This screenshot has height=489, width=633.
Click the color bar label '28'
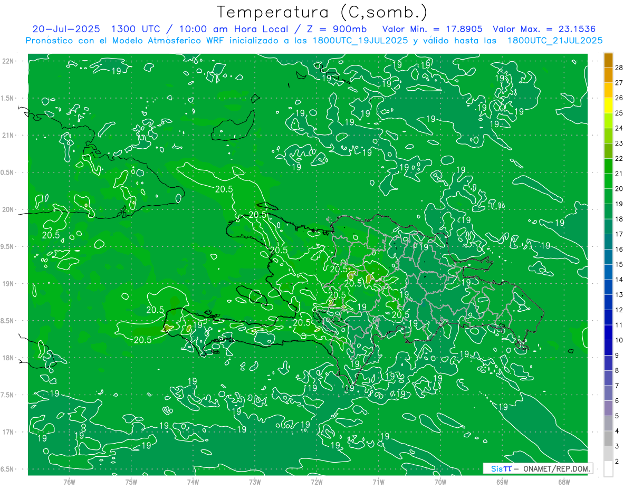pos(619,68)
